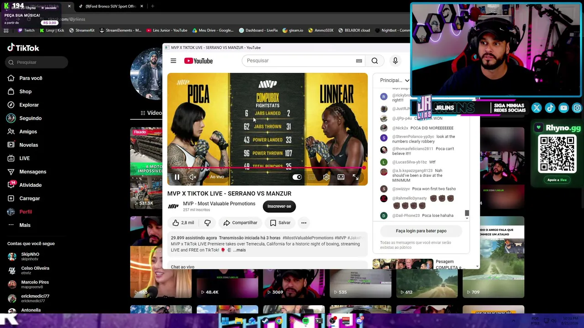The image size is (584, 328).
Task: Pause the YouTube live video
Action: coord(177,177)
